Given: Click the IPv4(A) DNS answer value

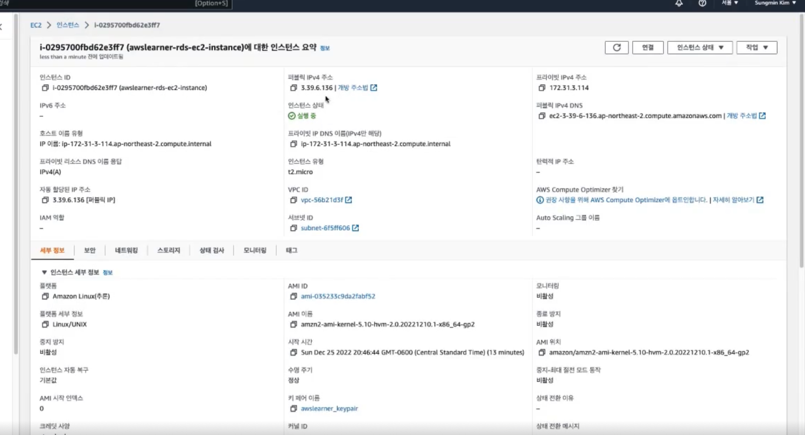Looking at the screenshot, I should tap(50, 172).
